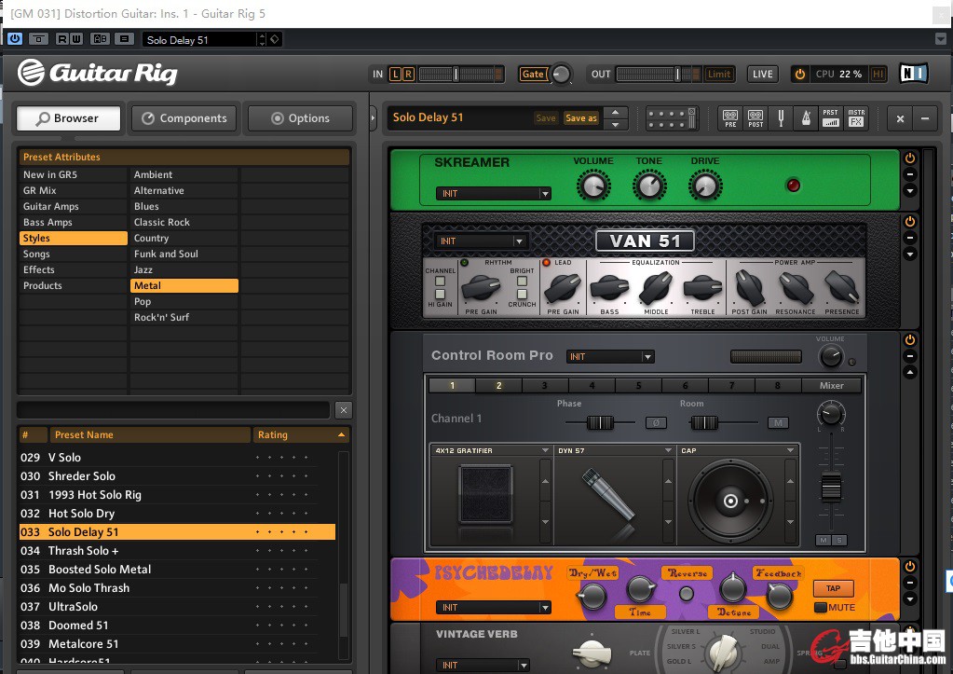Click the Control Room phase invert Ø button
The height and width of the screenshot is (674, 953).
pyautogui.click(x=656, y=422)
